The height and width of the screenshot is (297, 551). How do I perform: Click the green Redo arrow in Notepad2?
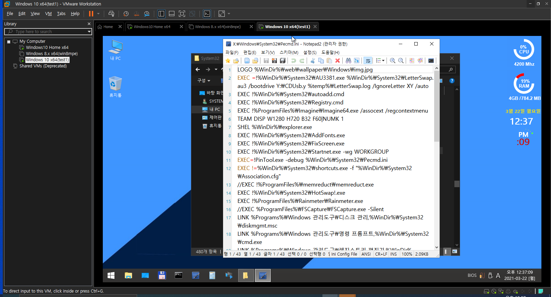302,61
